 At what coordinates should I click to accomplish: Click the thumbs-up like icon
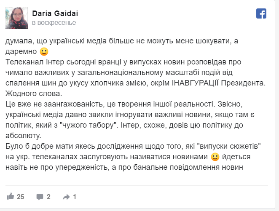[x=10, y=196]
